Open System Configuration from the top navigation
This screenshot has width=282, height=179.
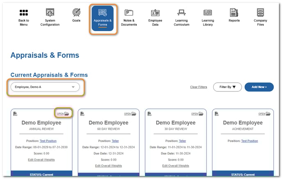click(x=50, y=13)
